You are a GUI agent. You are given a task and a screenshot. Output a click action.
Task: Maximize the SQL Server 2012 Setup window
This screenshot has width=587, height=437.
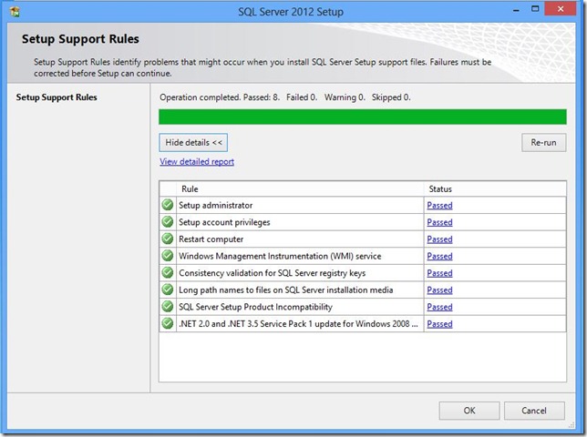coord(535,9)
